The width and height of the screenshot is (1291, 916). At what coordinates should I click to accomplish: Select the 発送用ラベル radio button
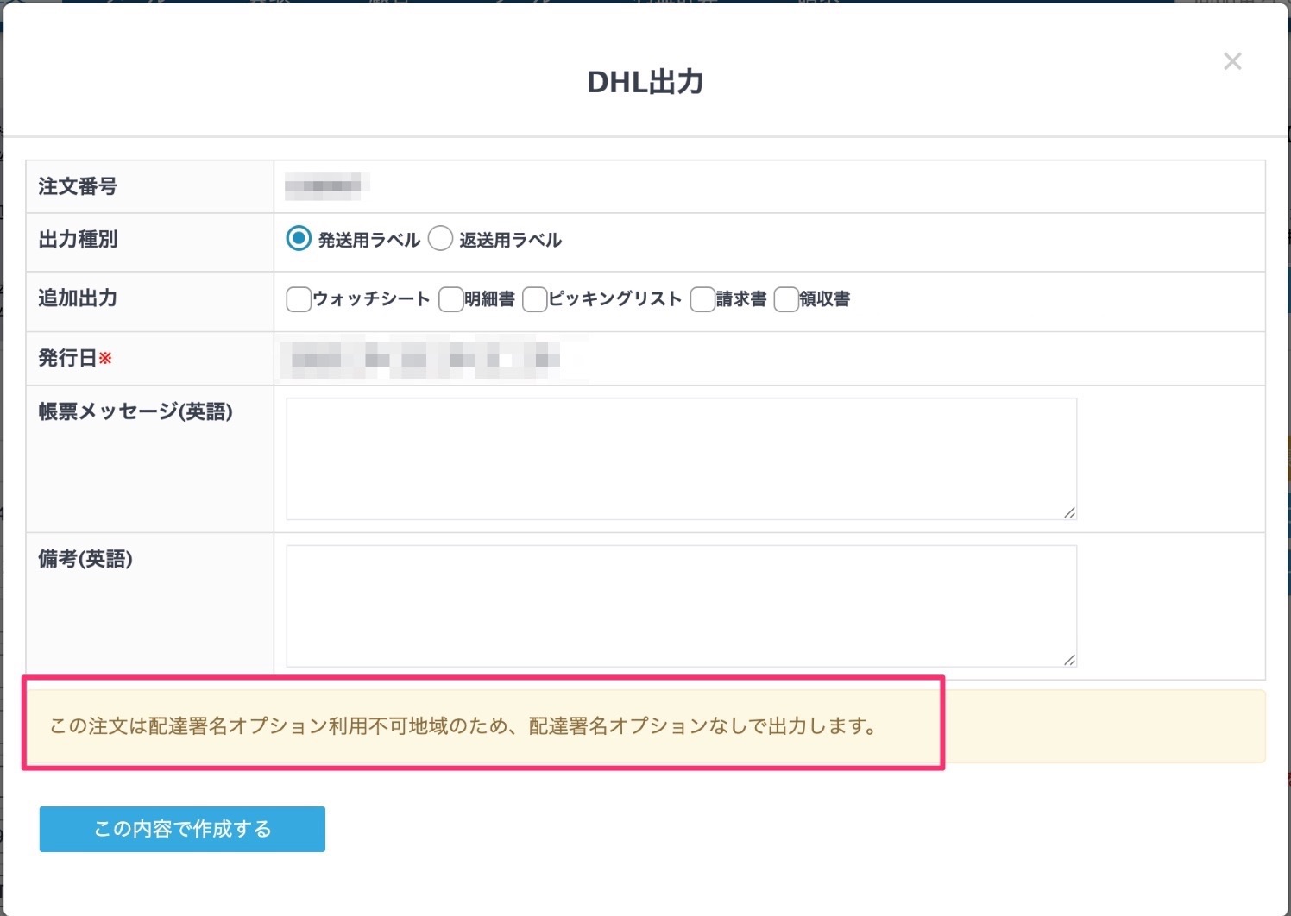point(299,239)
